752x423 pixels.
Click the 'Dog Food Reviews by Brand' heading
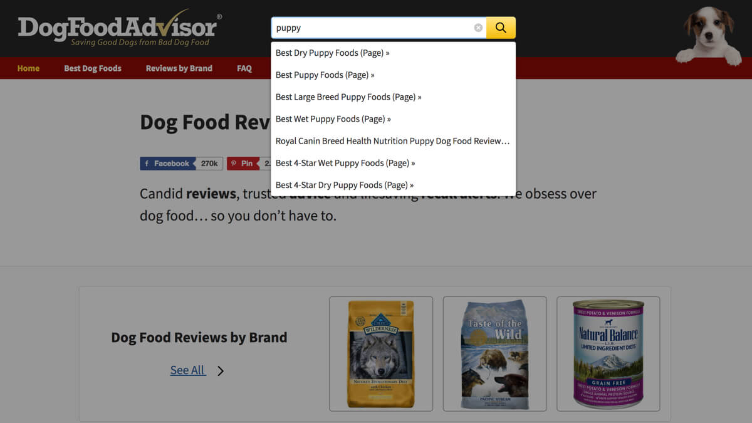(199, 337)
